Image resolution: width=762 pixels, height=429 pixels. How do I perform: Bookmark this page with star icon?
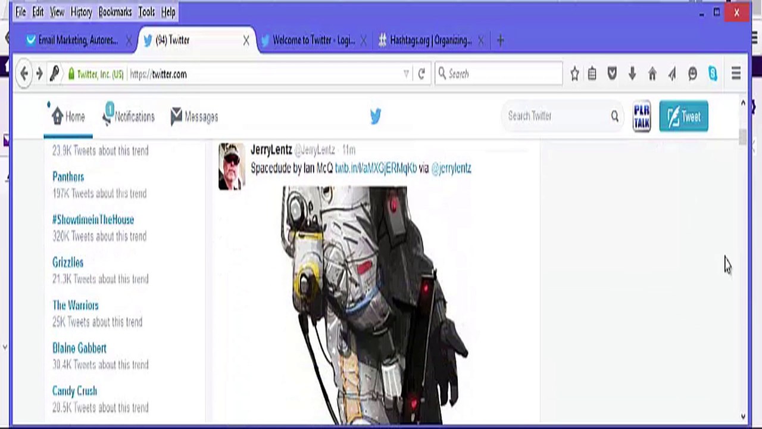coord(574,74)
